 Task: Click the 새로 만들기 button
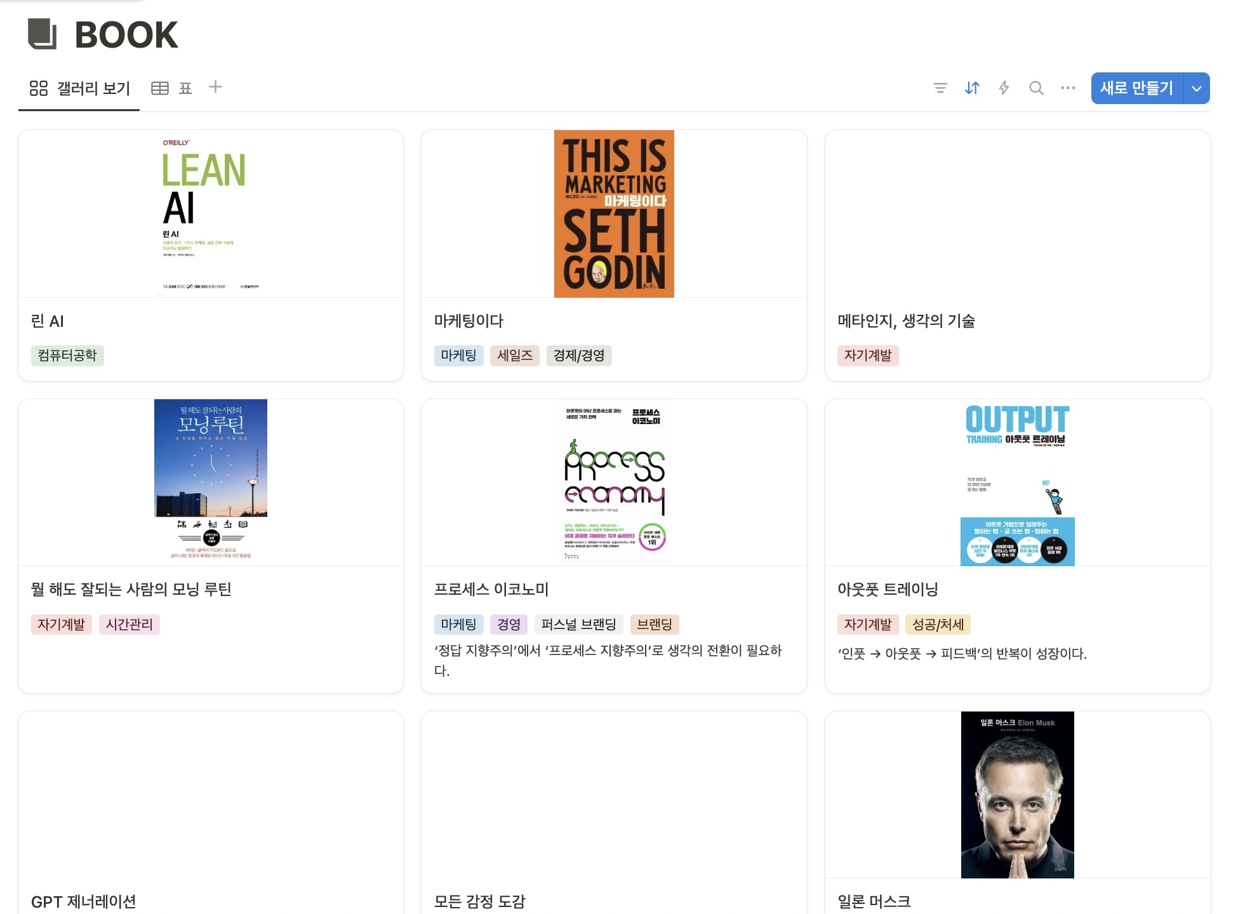[1136, 88]
